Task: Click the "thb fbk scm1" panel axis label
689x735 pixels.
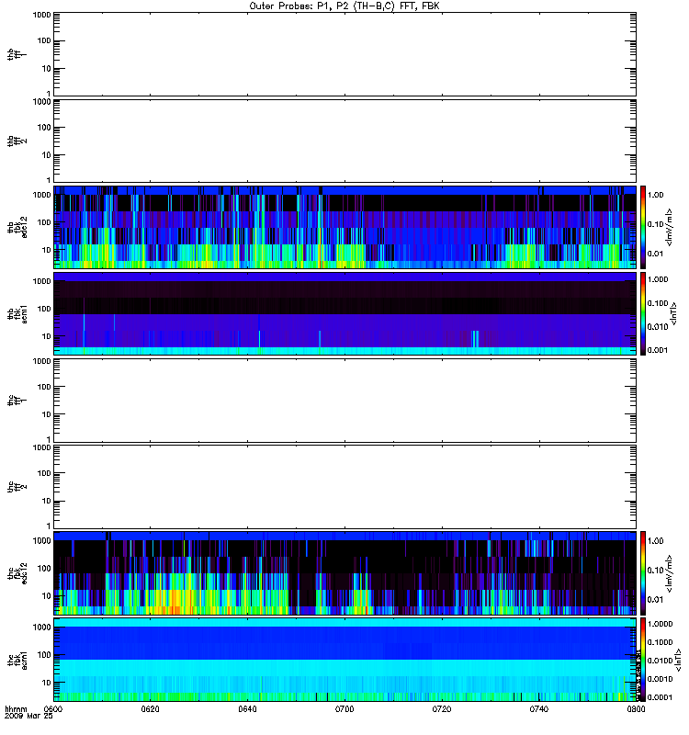Action: [x=17, y=313]
